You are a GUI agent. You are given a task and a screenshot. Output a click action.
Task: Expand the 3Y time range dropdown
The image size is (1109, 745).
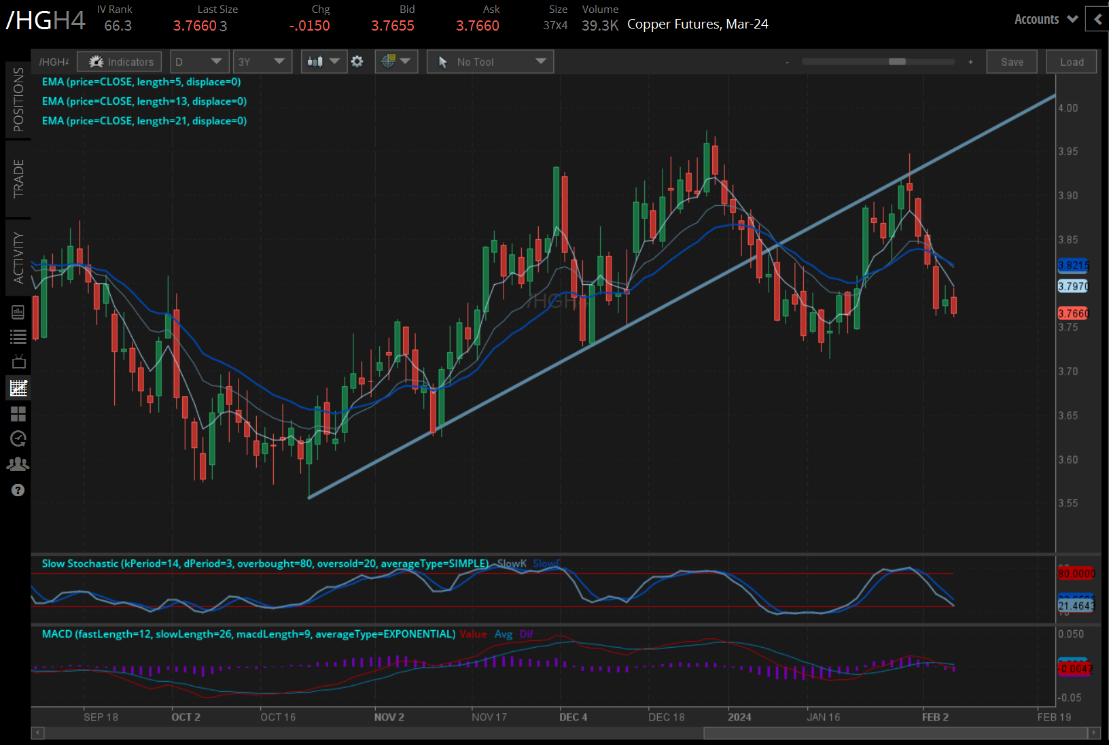pyautogui.click(x=262, y=61)
